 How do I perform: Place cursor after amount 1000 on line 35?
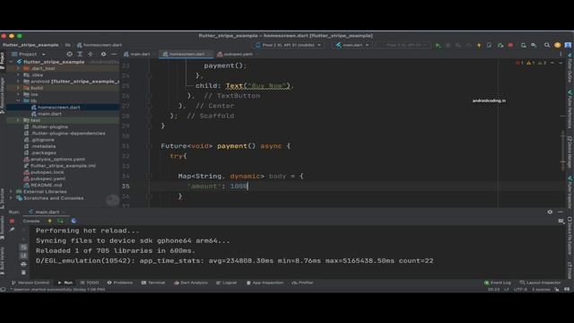coord(248,186)
